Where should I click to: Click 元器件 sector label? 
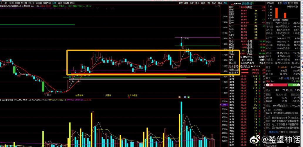108,95
